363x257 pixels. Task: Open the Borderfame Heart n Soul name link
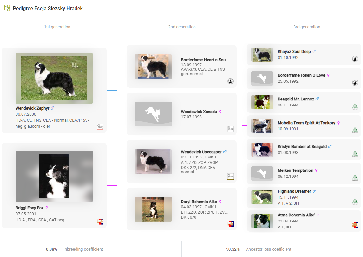[204, 60]
